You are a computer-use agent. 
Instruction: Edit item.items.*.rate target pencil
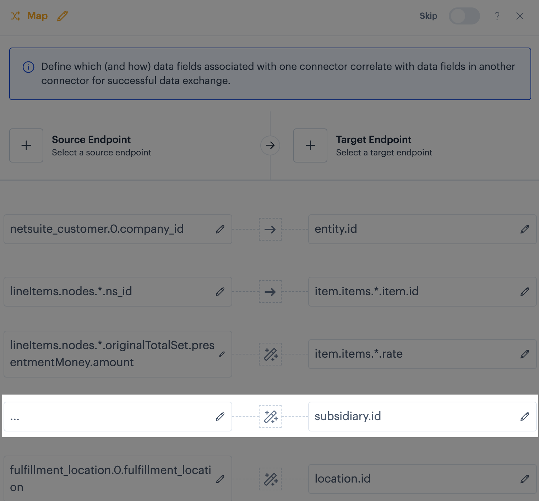pyautogui.click(x=524, y=354)
